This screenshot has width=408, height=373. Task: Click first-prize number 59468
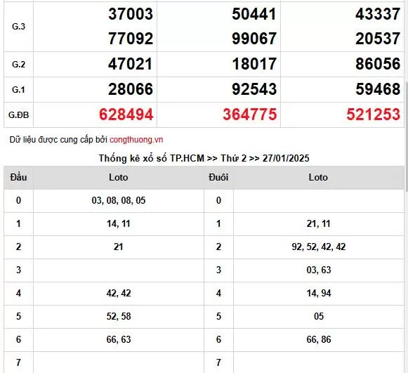coord(378,89)
